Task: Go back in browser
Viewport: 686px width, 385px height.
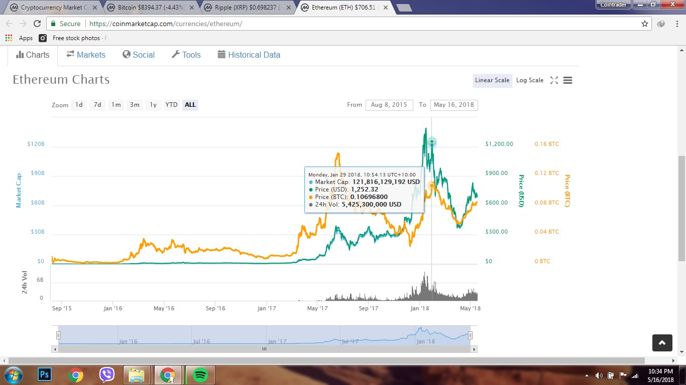Action: (9, 24)
